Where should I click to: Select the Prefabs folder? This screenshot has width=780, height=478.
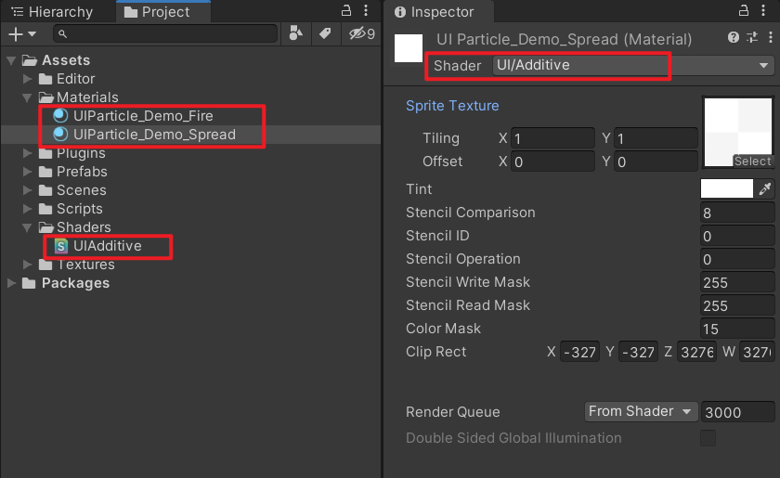coord(82,171)
